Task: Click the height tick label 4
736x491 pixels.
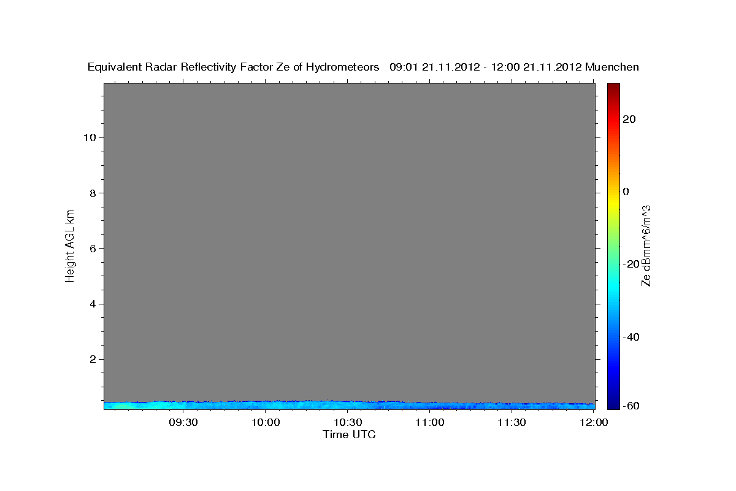Action: (x=93, y=304)
